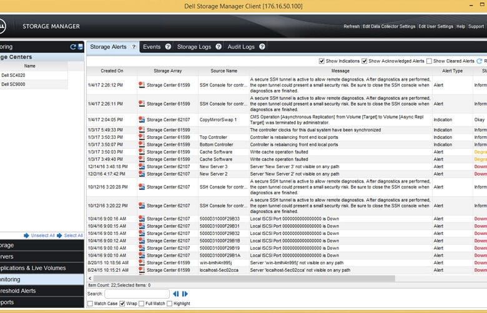Click storage array icon for Top Controller row
487x313 pixels.
[x=142, y=137]
